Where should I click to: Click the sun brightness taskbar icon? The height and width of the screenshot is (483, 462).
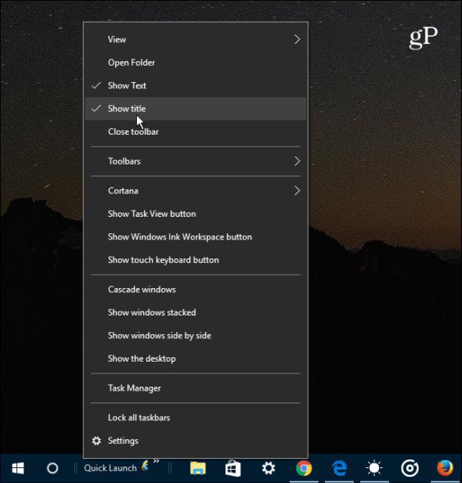(x=374, y=469)
